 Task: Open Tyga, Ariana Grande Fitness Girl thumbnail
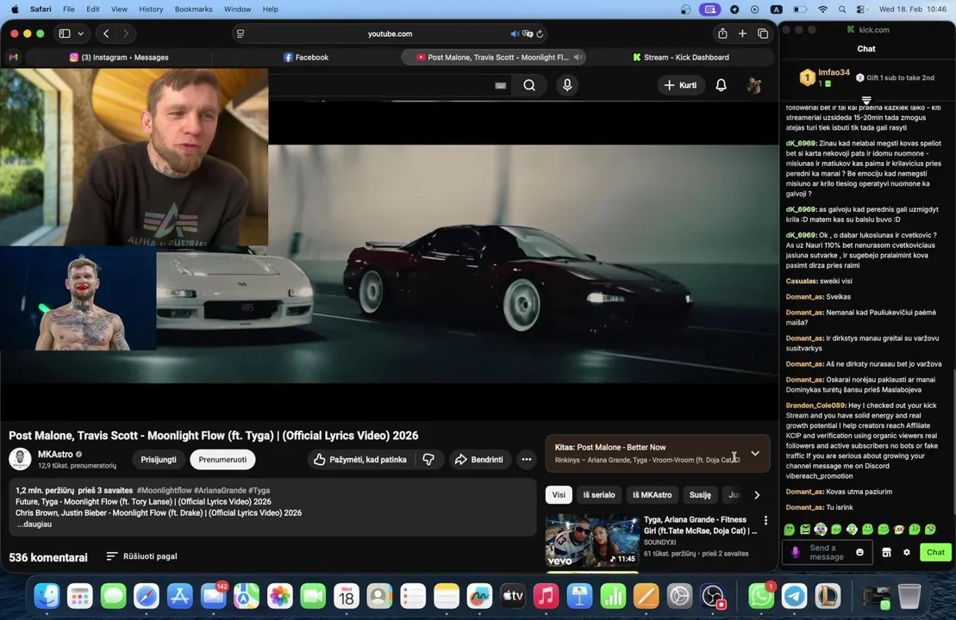[x=591, y=541]
